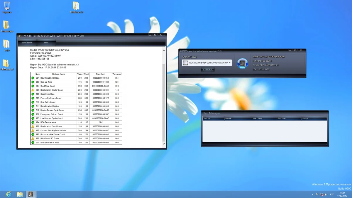
Task: Click warning icon for Current Pending Errors Count
Action: point(33,130)
